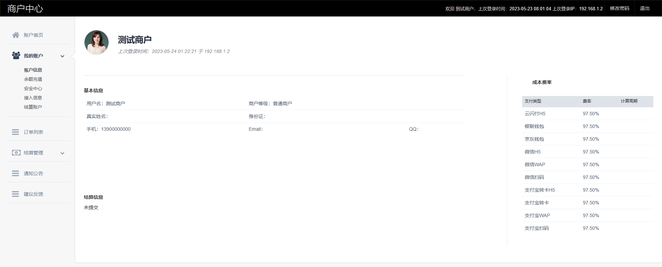Click the list icon beside 建议反馈

click(16, 194)
